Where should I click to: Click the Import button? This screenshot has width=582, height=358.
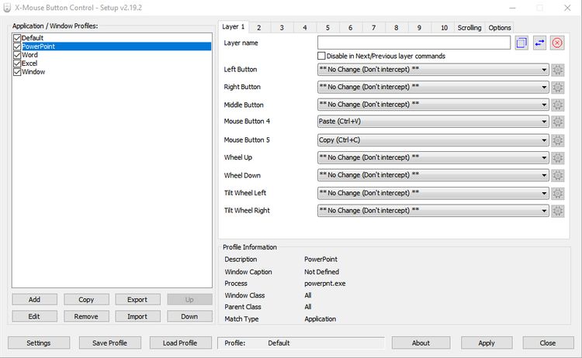(x=137, y=316)
